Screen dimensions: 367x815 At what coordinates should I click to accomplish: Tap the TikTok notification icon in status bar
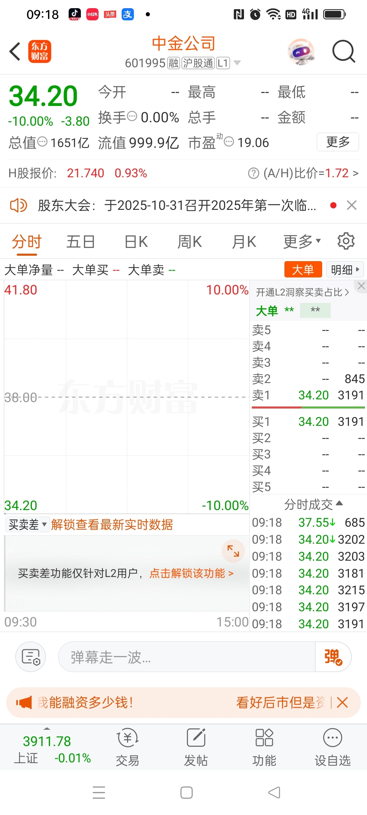click(x=75, y=14)
